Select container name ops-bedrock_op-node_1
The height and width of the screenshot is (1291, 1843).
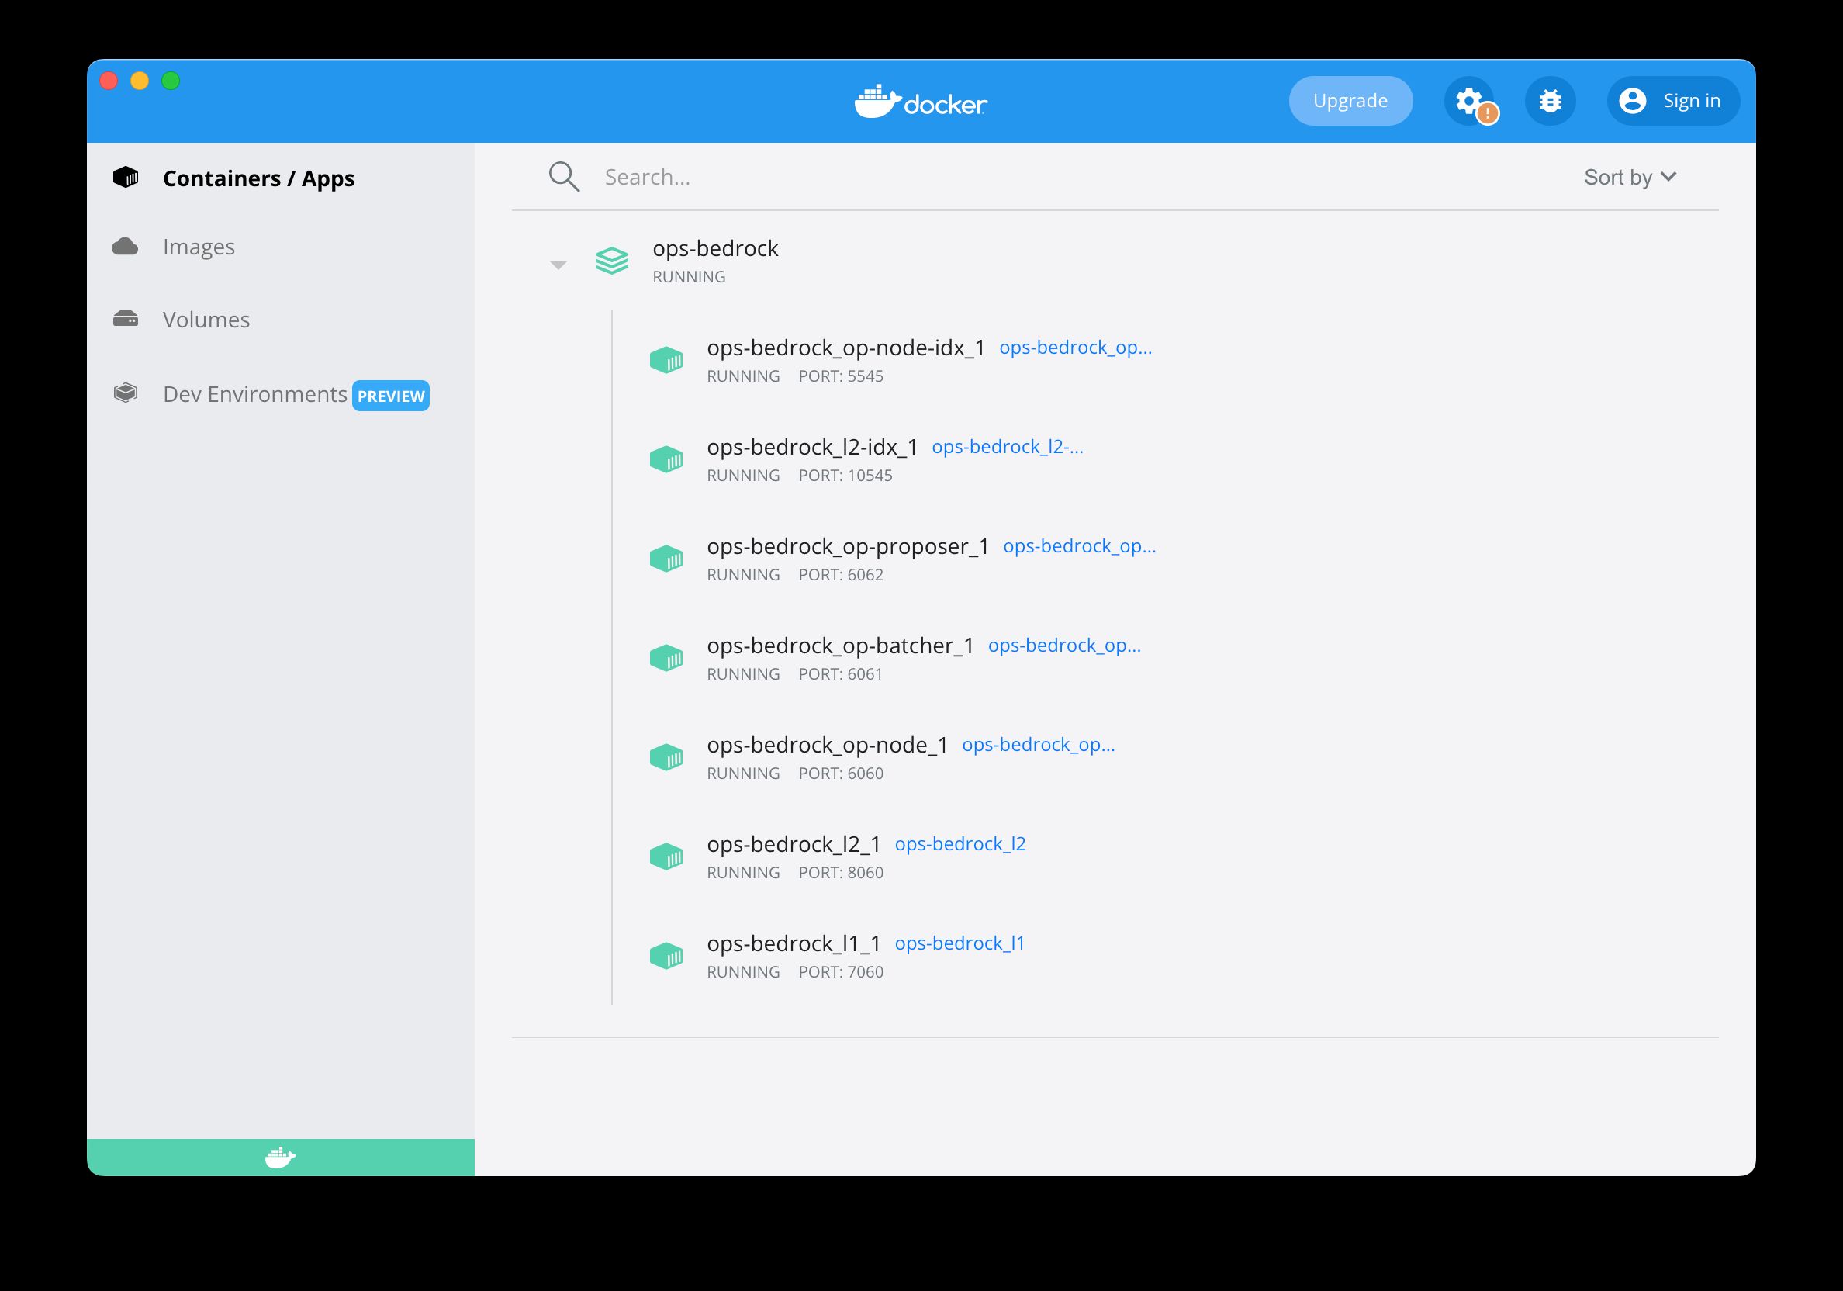point(828,746)
